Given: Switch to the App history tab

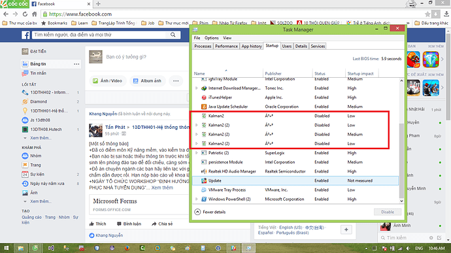Looking at the screenshot, I should click(252, 46).
